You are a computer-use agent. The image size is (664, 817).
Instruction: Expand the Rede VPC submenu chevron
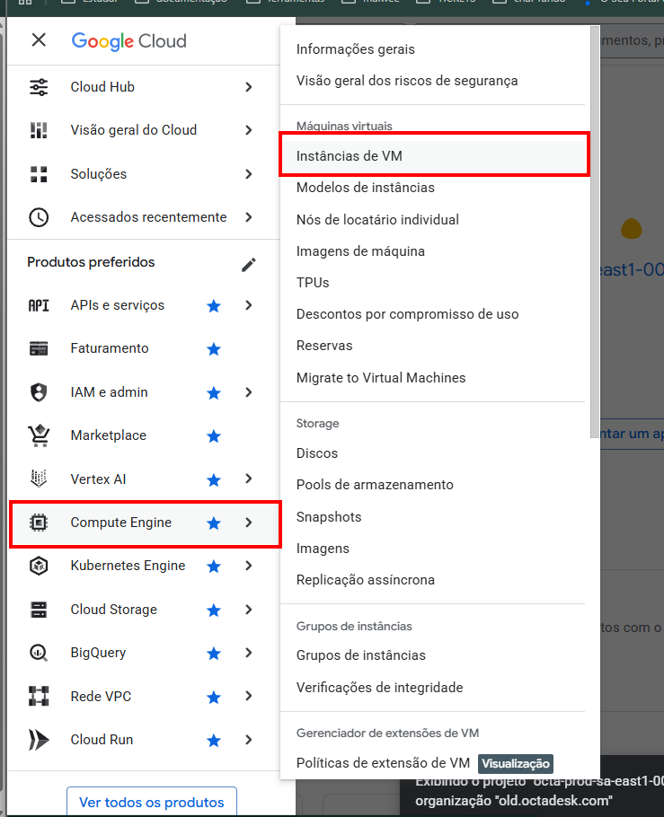[249, 697]
